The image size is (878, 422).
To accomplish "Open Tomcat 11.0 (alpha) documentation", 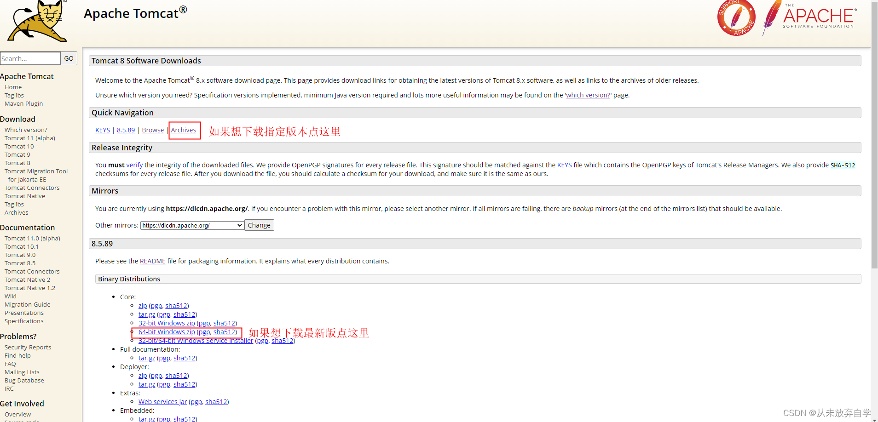I will 32,239.
